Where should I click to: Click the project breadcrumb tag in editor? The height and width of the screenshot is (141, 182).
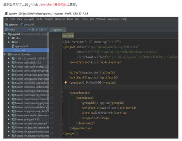tap(68, 36)
